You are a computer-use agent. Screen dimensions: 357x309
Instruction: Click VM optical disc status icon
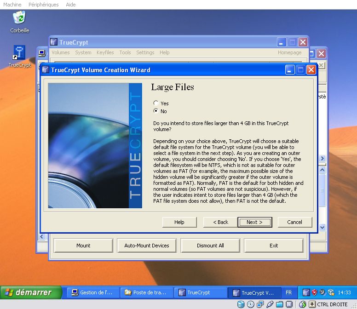pyautogui.click(x=250, y=304)
